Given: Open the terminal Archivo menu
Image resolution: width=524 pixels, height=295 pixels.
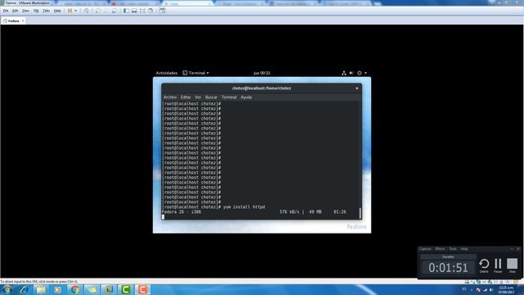Looking at the screenshot, I should coord(170,98).
